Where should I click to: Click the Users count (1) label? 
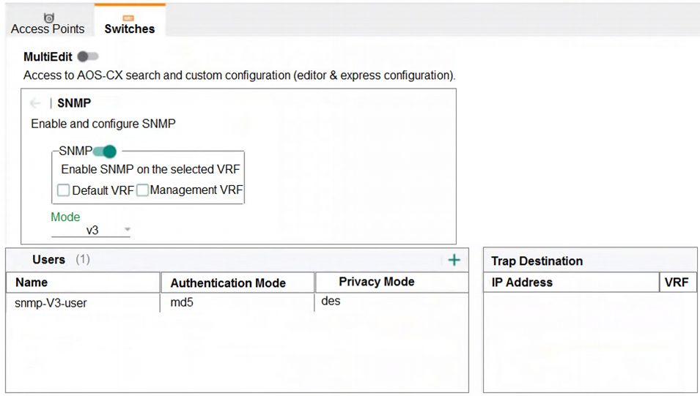click(x=83, y=260)
